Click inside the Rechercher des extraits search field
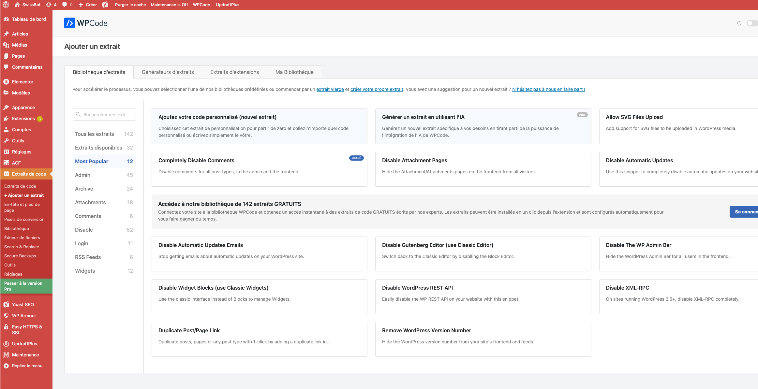 tap(104, 114)
